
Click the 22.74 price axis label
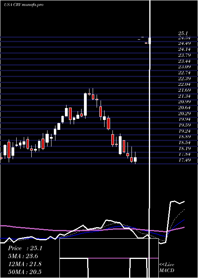pos(185,73)
